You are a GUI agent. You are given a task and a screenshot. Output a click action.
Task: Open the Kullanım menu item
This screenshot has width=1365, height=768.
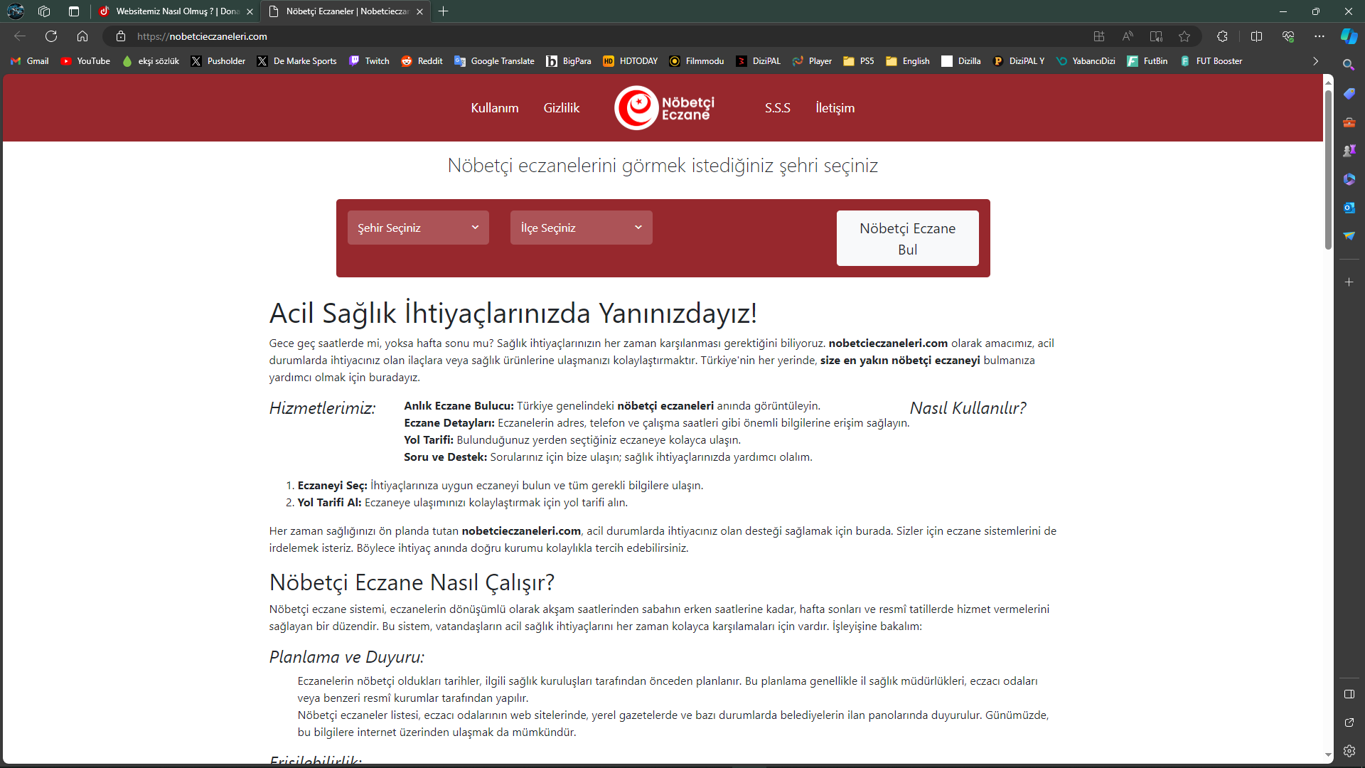pos(495,108)
